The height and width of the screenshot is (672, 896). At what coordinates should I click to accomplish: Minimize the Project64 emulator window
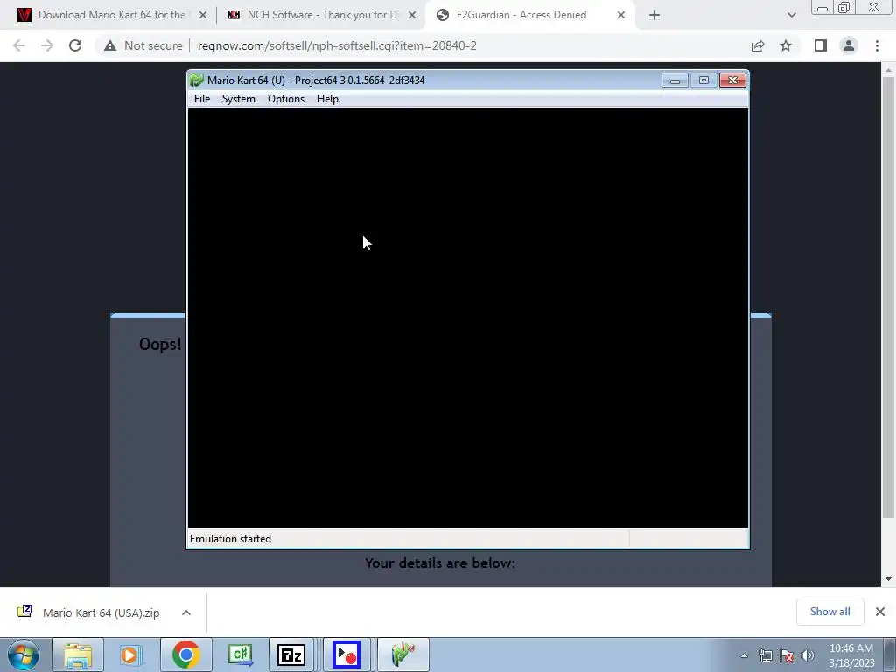click(675, 80)
